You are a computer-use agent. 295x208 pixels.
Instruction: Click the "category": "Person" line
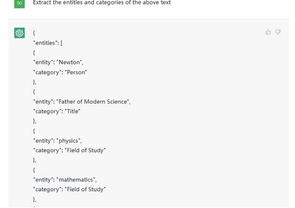[x=60, y=72]
